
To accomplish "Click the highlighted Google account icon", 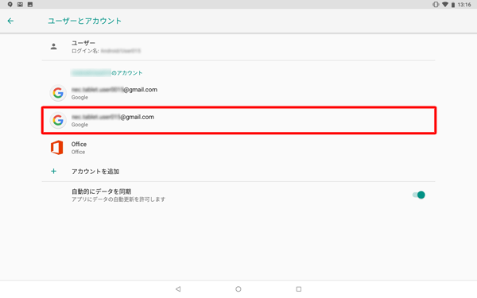I will [x=58, y=120].
